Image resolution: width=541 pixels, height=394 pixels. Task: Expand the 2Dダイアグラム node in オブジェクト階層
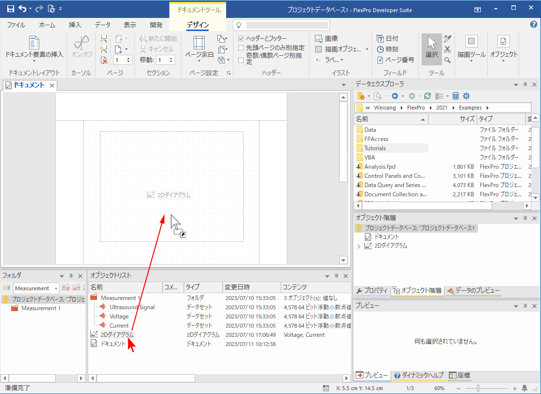point(359,246)
